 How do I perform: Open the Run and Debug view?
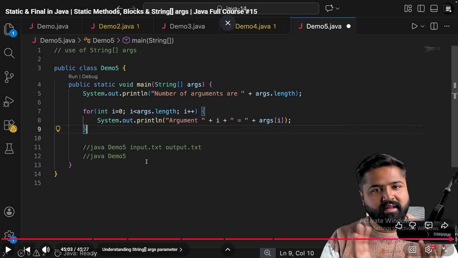[x=9, y=101]
